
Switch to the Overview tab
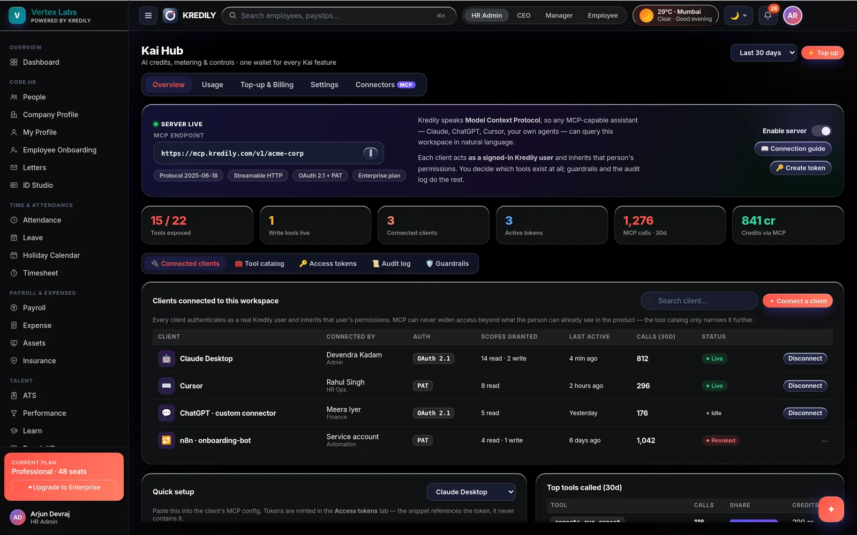168,85
